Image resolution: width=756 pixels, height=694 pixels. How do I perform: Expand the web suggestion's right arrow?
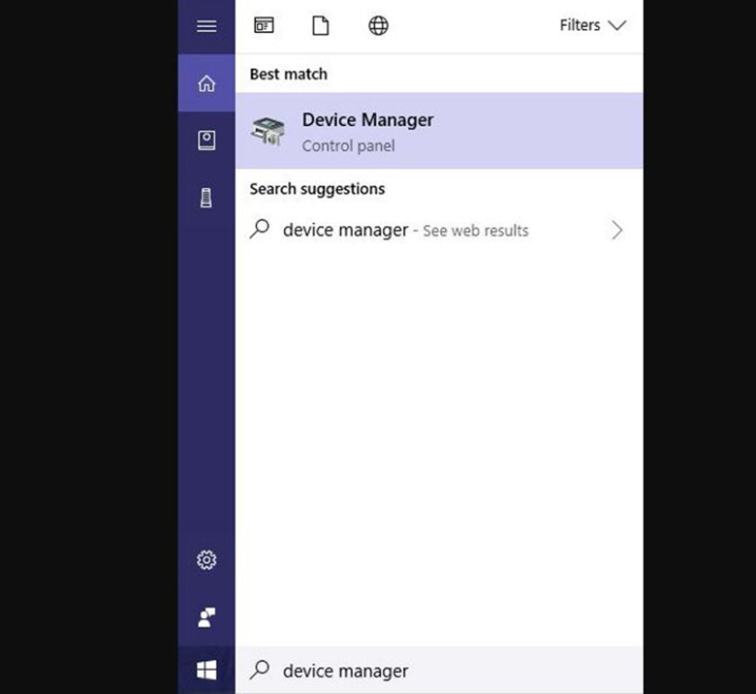click(616, 231)
